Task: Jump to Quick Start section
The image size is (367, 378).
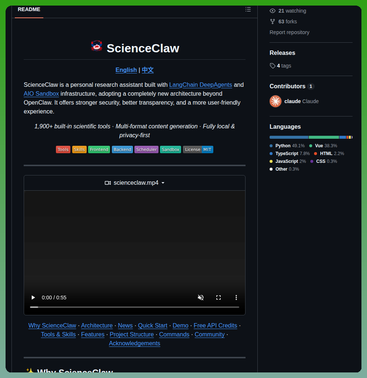Action: (x=153, y=325)
